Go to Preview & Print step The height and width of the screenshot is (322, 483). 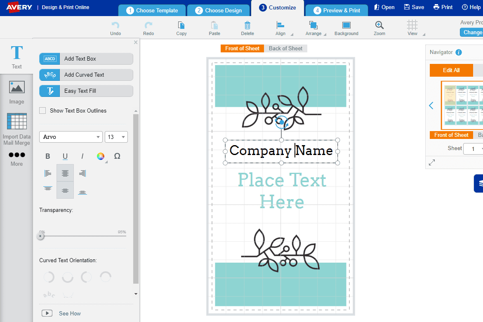(337, 10)
